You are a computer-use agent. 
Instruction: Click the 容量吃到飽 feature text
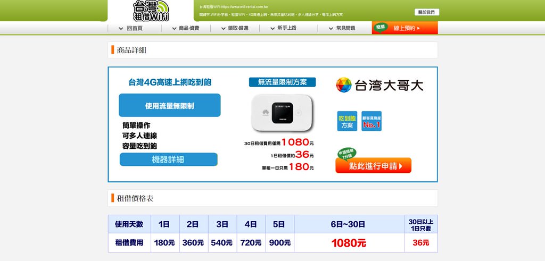click(139, 146)
